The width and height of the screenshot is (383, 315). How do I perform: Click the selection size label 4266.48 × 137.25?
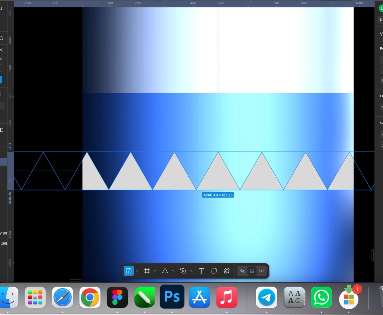click(218, 195)
